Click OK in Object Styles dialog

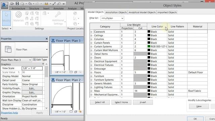[195, 119]
